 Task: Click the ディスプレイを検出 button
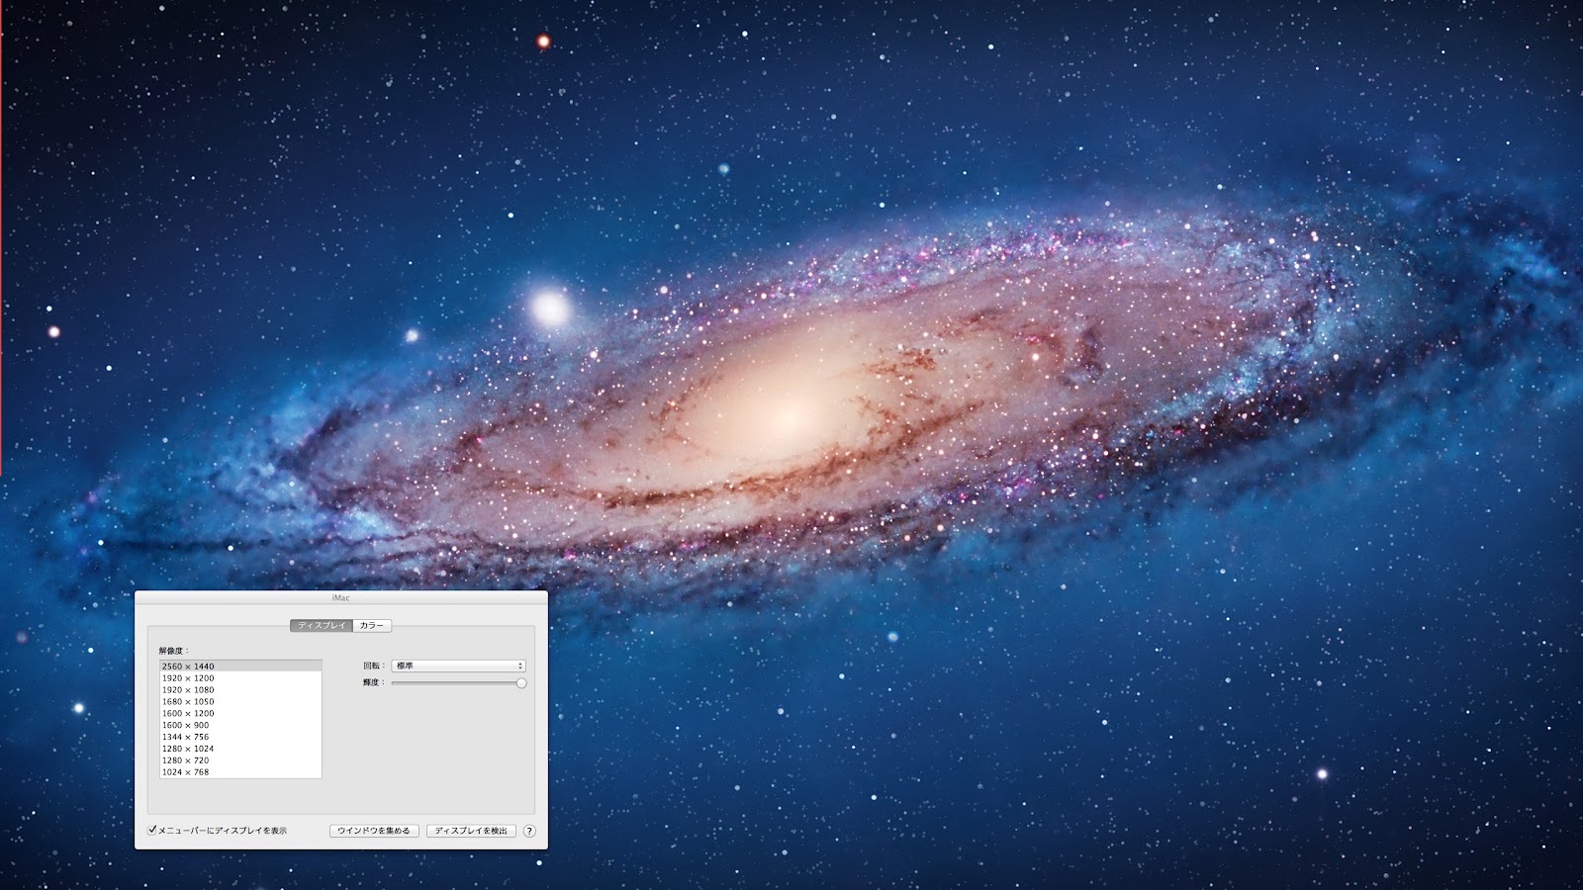click(471, 831)
